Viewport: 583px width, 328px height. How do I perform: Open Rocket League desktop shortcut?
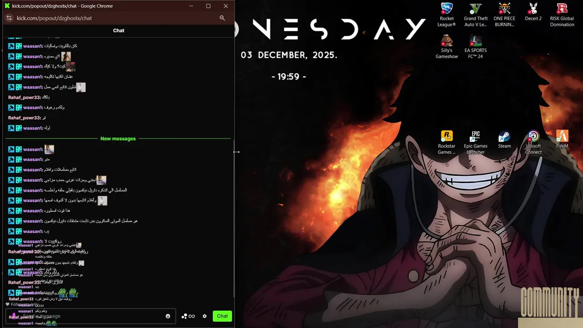(x=447, y=15)
